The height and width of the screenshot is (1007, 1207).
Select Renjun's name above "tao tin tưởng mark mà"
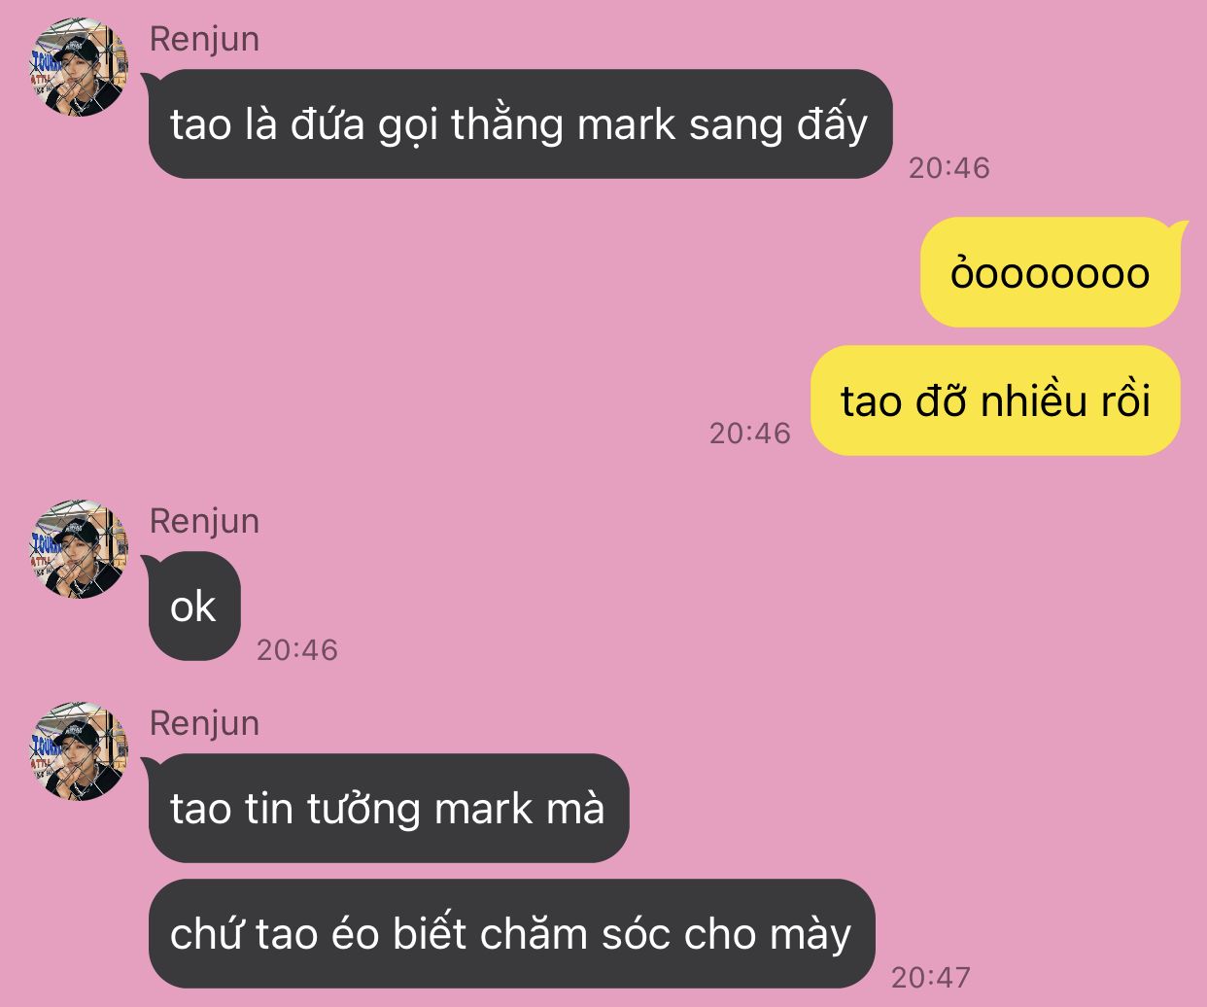(x=204, y=723)
